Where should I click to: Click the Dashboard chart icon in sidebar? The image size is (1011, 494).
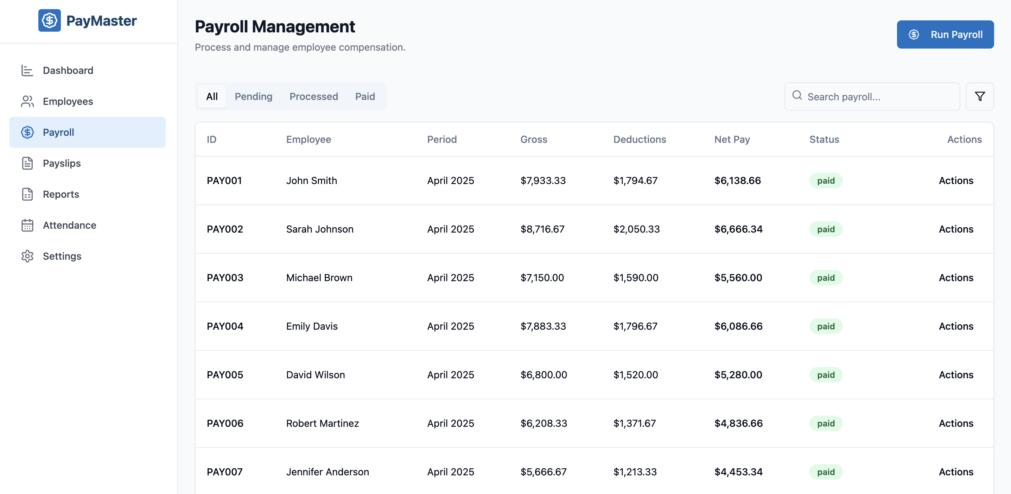[x=27, y=70]
